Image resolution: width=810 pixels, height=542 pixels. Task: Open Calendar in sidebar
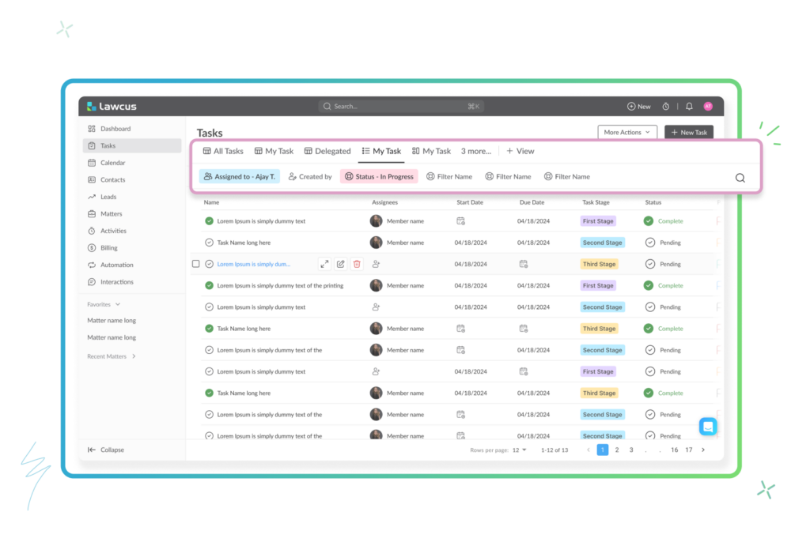tap(132, 163)
